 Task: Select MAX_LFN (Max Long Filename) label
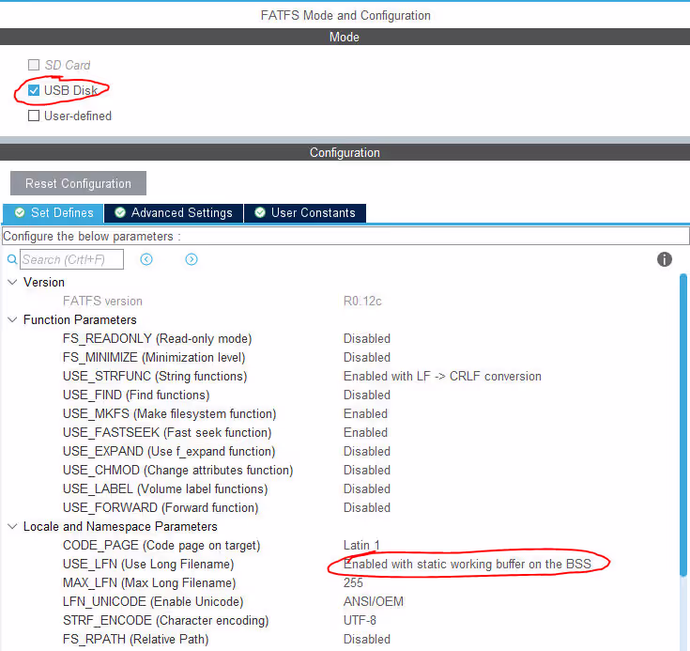[149, 582]
